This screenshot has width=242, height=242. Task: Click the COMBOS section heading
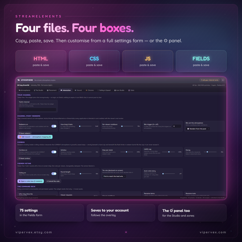tap(21, 142)
